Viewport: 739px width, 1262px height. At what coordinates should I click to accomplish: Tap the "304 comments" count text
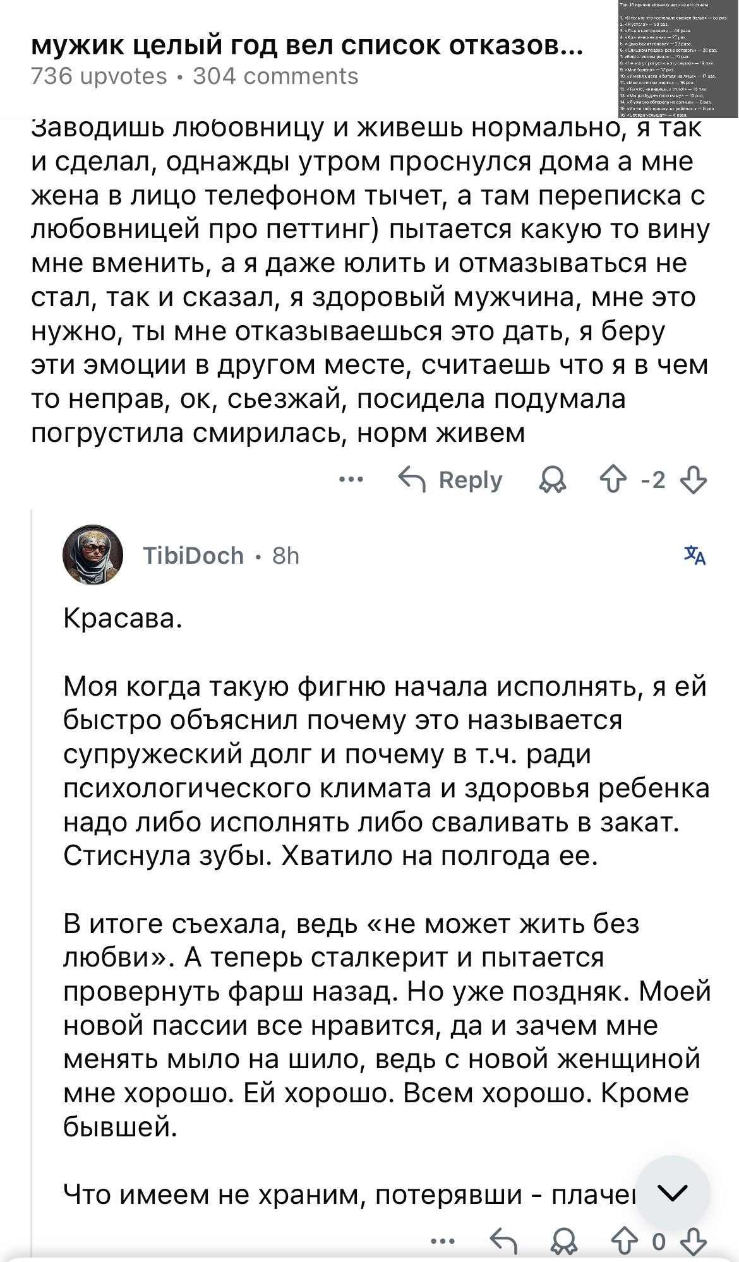275,76
